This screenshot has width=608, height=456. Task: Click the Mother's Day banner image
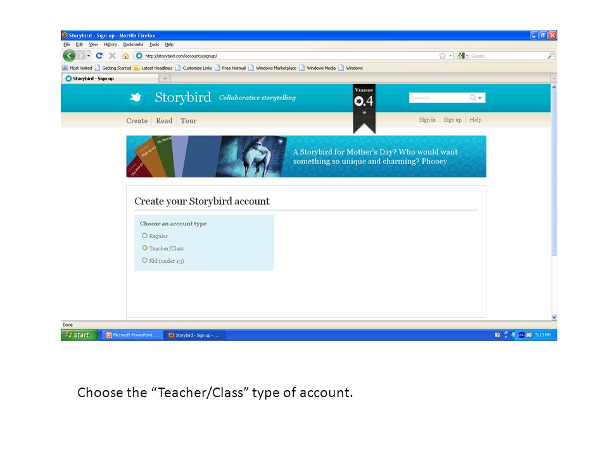point(306,156)
